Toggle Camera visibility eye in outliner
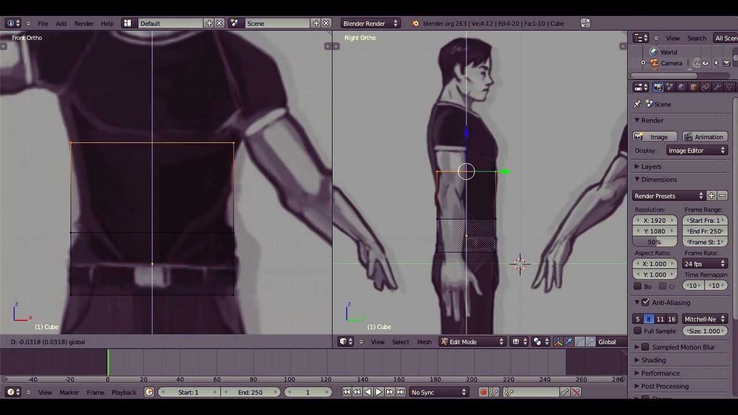Screen dimensions: 738x415 coord(705,63)
